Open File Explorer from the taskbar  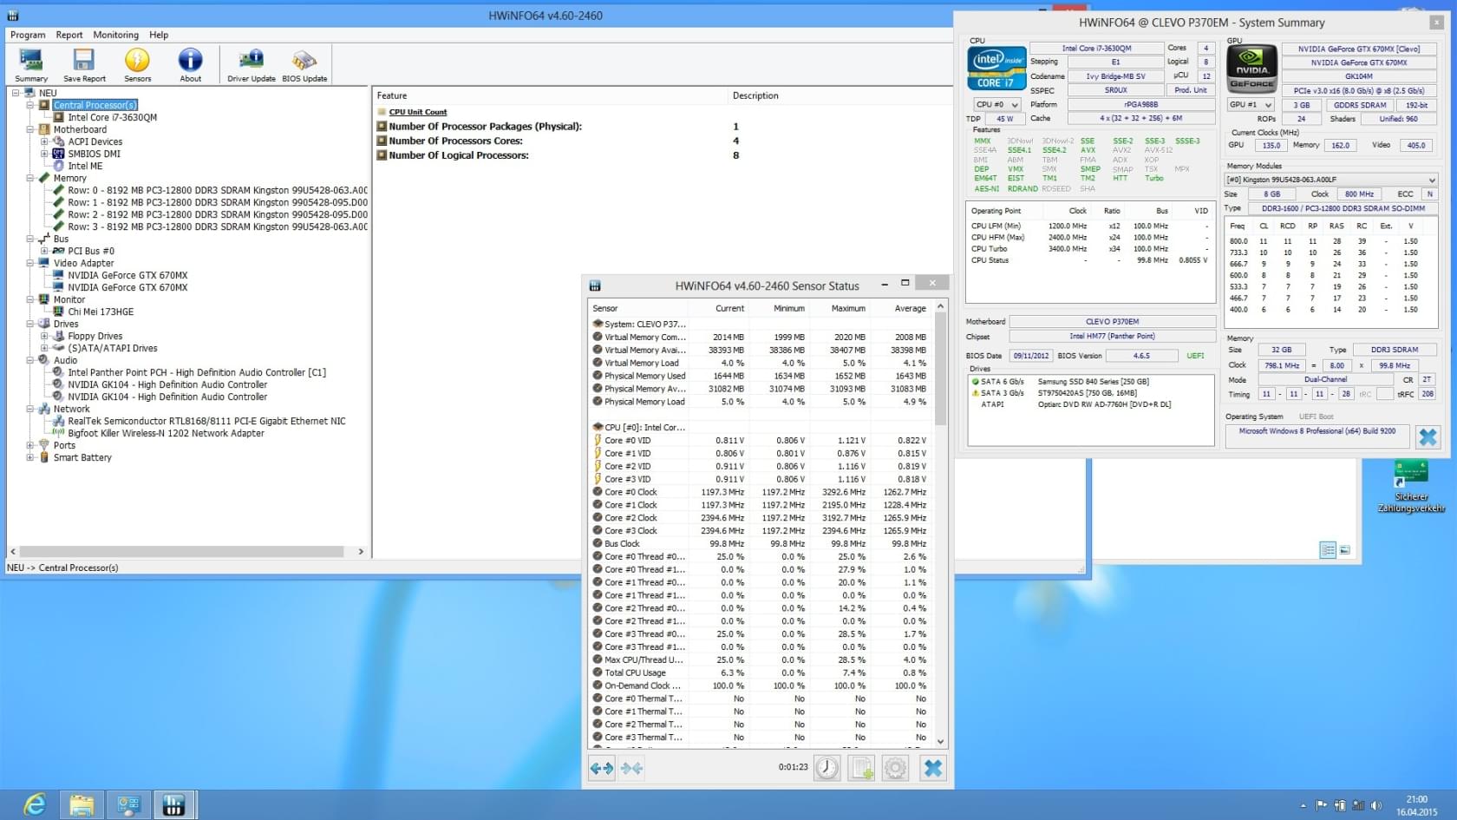click(82, 805)
